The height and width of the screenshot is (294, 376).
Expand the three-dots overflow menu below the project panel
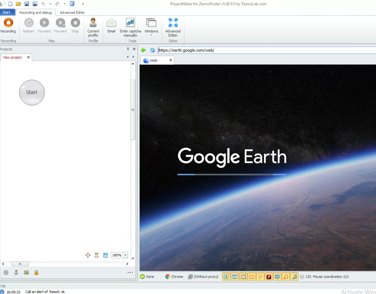click(x=130, y=272)
